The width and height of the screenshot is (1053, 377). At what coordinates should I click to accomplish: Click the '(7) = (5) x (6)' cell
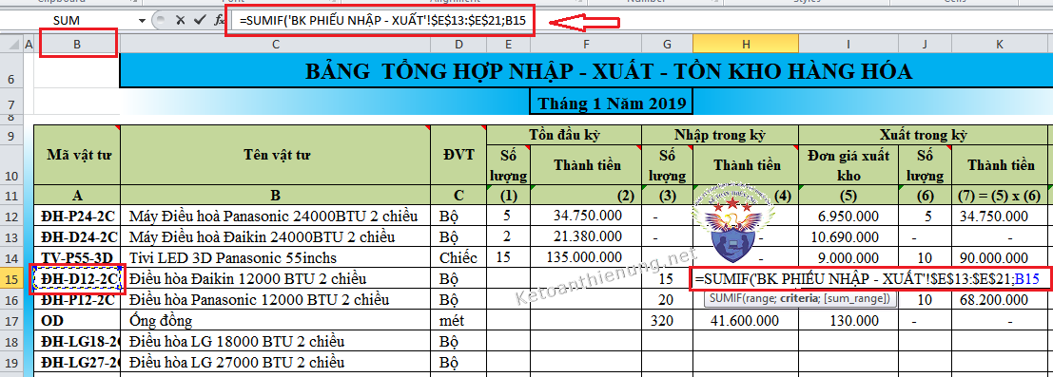click(x=1000, y=196)
